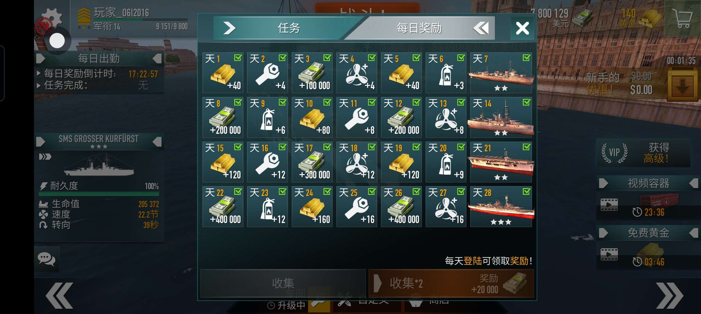
Task: Open the newcomer offer crate
Action: (682, 84)
